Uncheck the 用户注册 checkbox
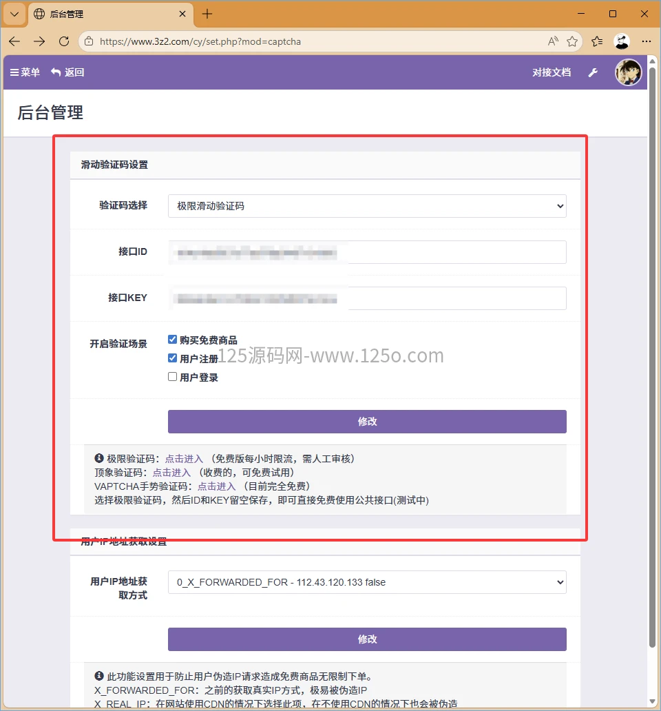This screenshot has height=711, width=661. [172, 358]
